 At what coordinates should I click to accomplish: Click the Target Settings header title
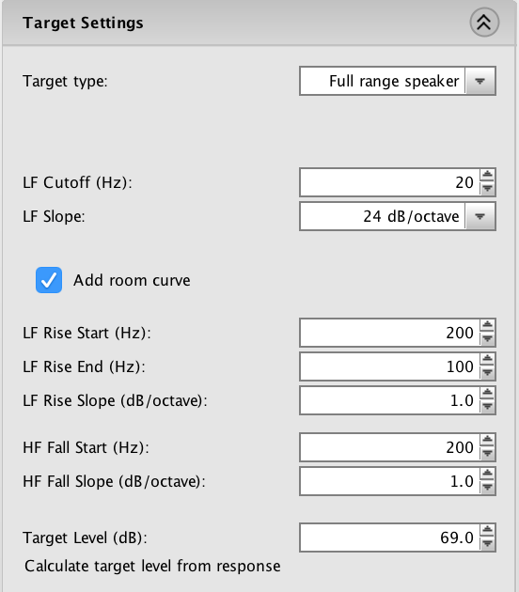coord(83,23)
